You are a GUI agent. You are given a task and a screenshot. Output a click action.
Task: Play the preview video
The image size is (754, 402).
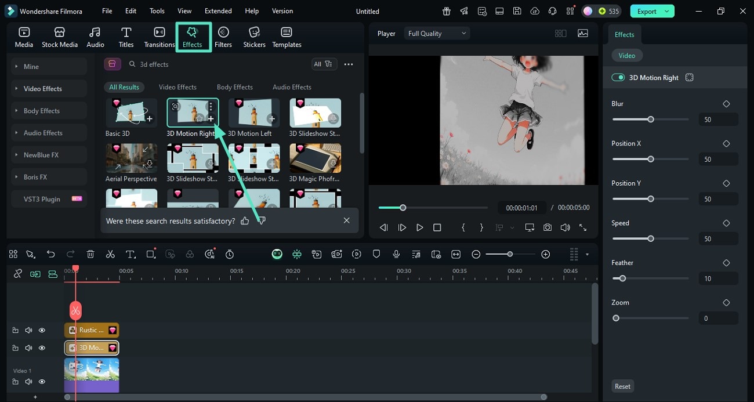419,228
